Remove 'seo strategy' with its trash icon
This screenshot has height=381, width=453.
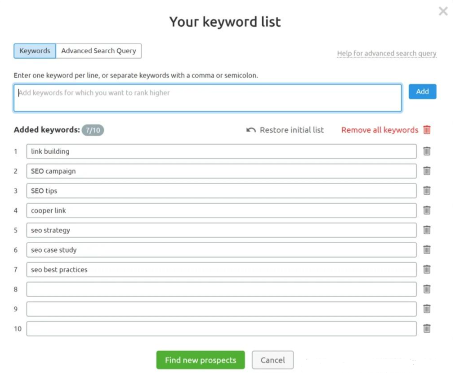point(427,230)
